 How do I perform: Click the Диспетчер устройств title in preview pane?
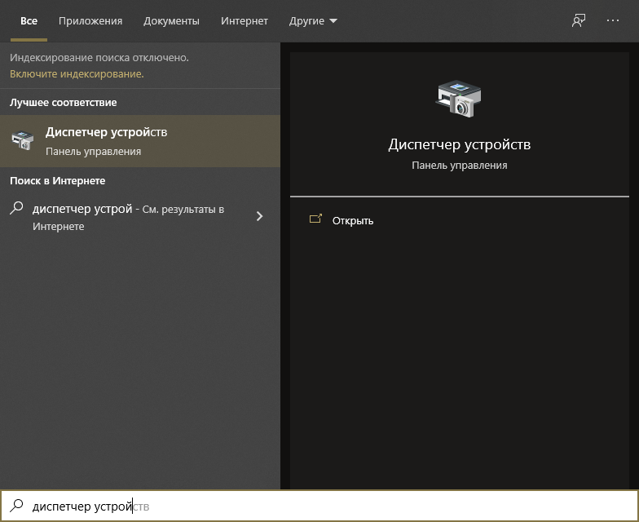click(460, 144)
